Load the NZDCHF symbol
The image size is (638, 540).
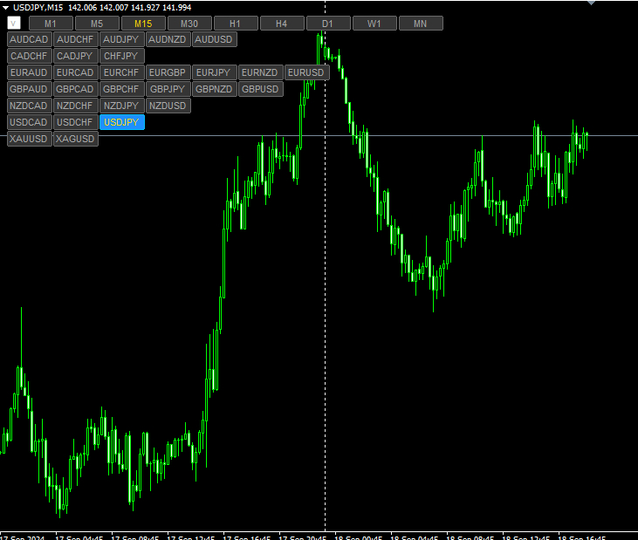(75, 106)
